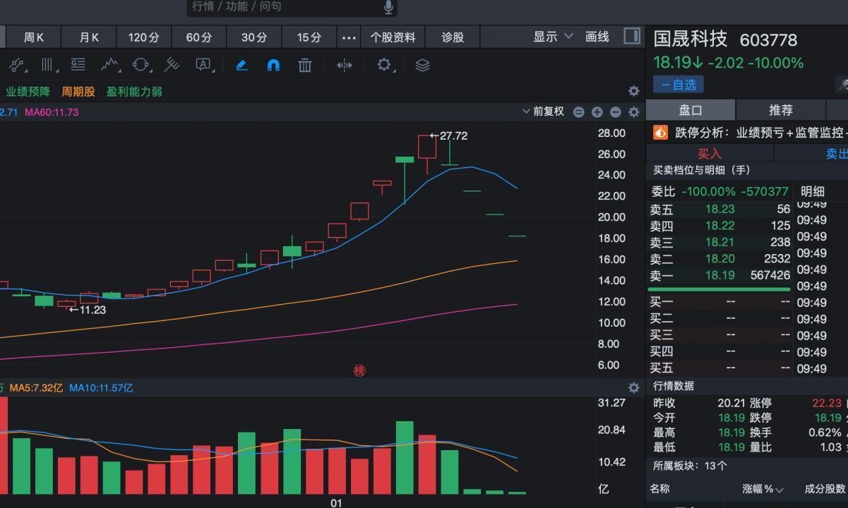The width and height of the screenshot is (848, 508).
Task: Click the 所属板块: 13个 label
Action: (690, 466)
